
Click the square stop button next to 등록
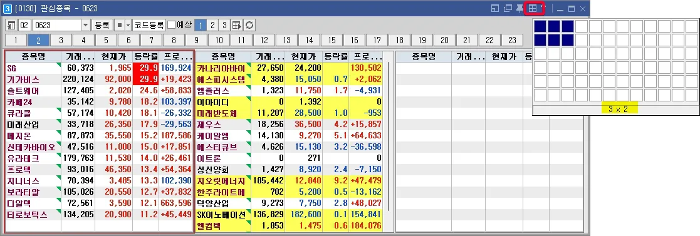tap(120, 25)
